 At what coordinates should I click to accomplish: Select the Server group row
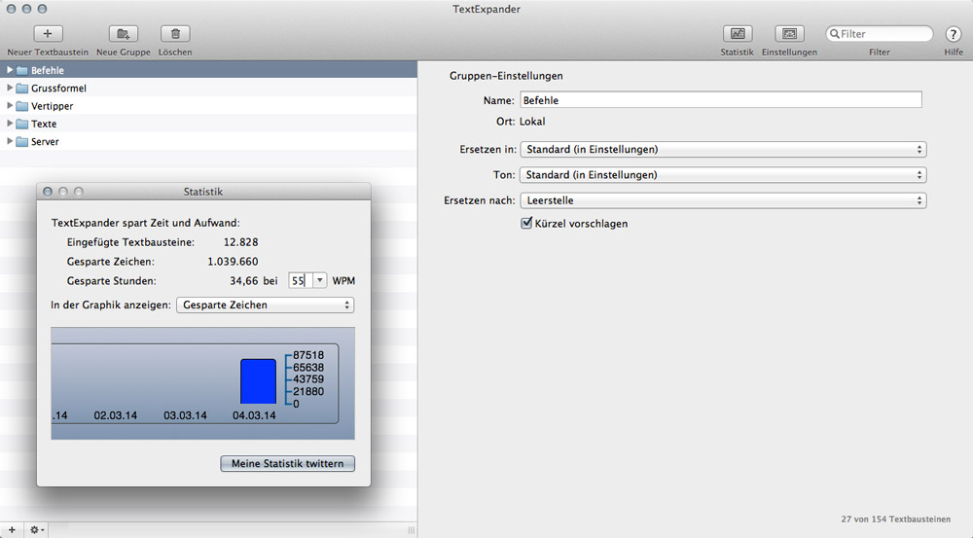click(208, 141)
